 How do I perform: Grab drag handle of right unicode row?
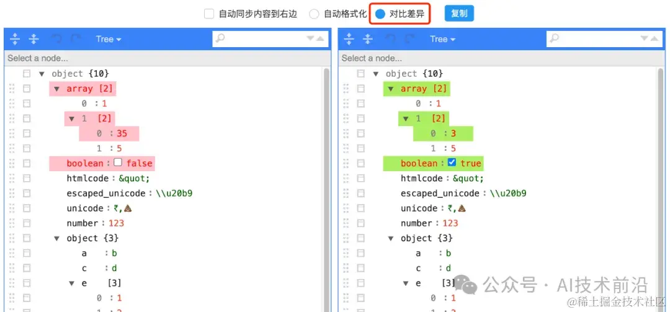[x=346, y=208]
